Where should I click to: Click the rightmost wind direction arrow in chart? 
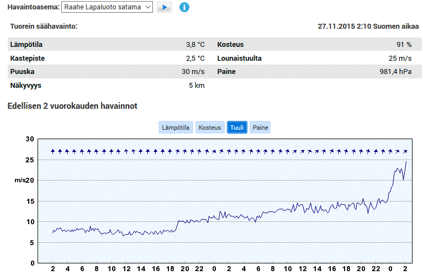(x=405, y=151)
